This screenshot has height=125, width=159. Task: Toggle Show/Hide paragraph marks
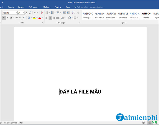pos(78,13)
